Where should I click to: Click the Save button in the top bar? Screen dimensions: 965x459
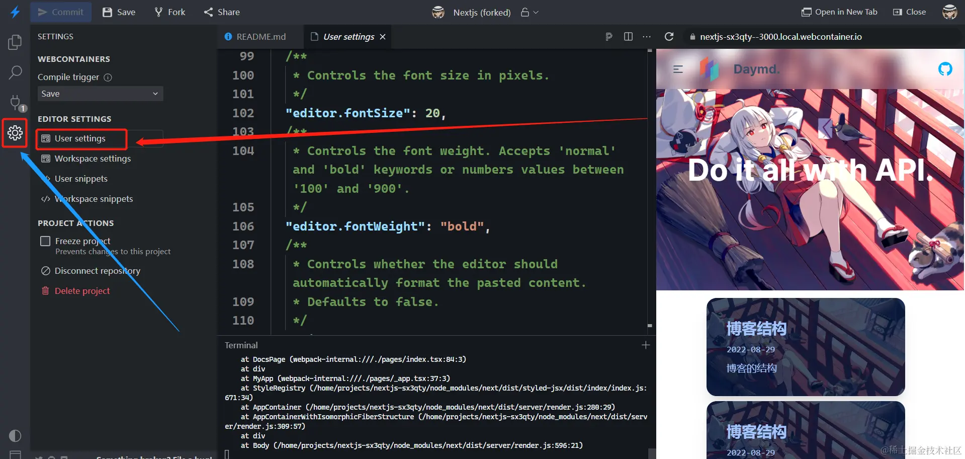(119, 12)
